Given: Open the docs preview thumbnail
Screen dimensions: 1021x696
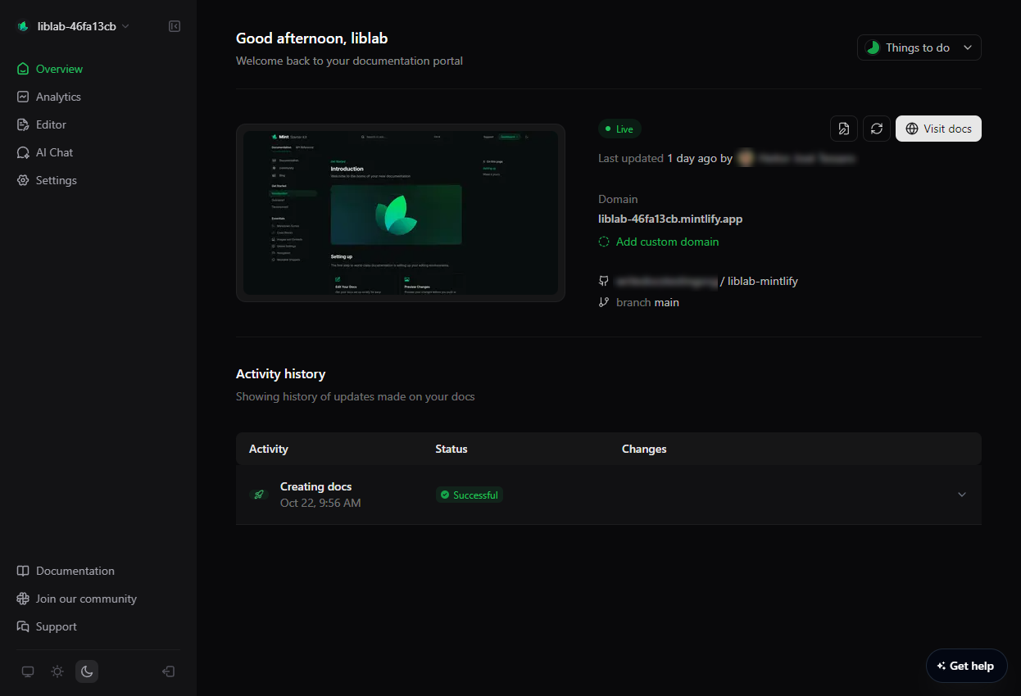Looking at the screenshot, I should [401, 213].
